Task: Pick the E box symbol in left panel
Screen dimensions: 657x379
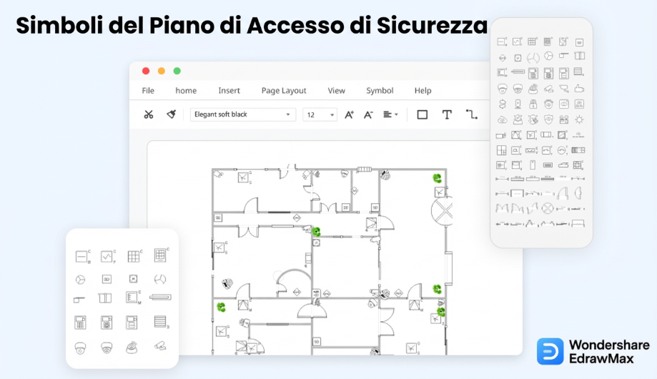Action: coord(133,297)
